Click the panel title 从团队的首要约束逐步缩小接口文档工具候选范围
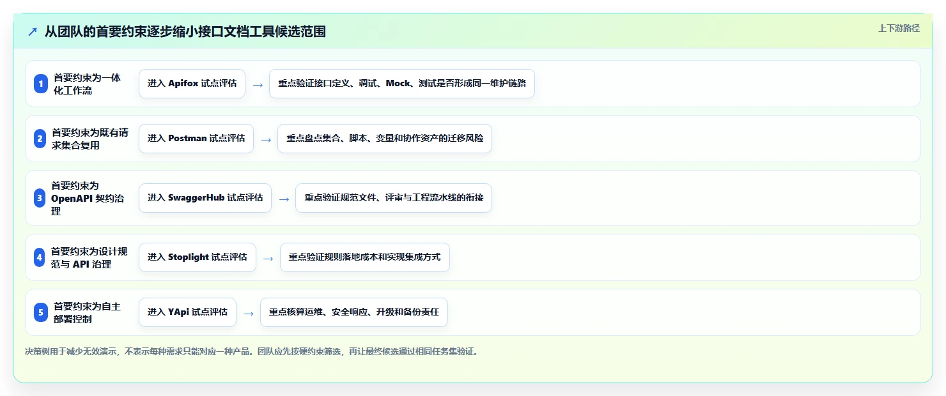 click(x=185, y=31)
